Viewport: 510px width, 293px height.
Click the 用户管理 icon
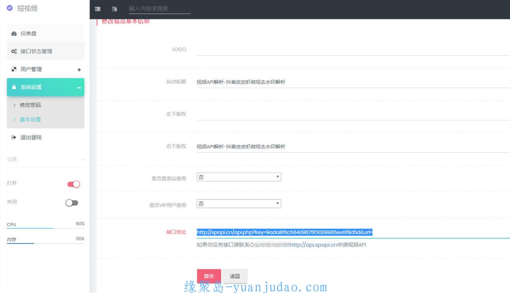14,69
